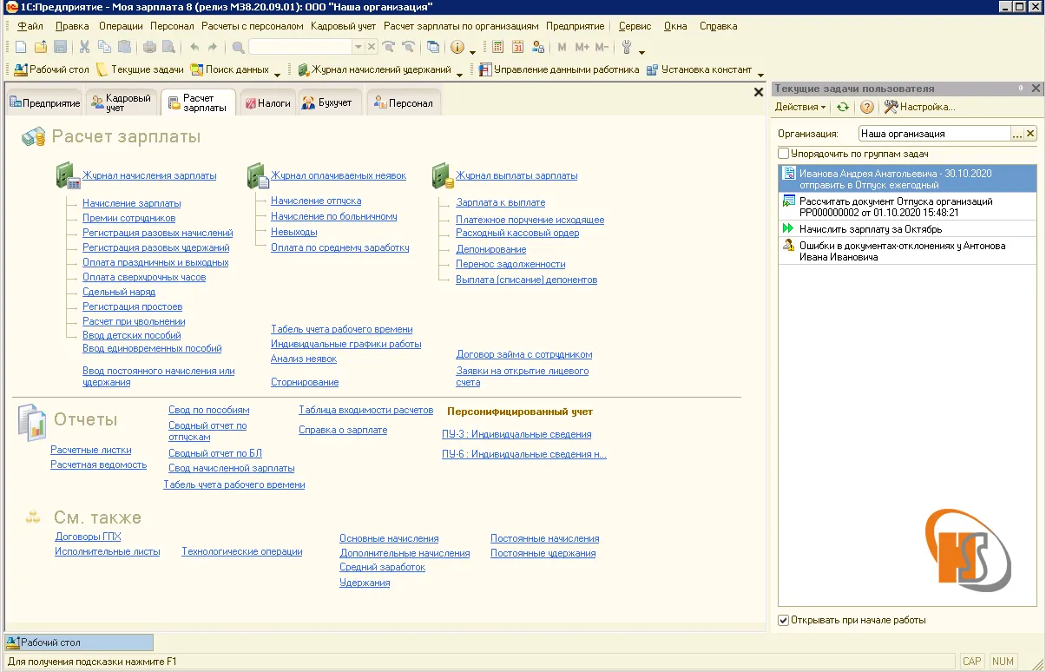Open the Сторнирование link
This screenshot has height=672, width=1046.
coord(305,382)
